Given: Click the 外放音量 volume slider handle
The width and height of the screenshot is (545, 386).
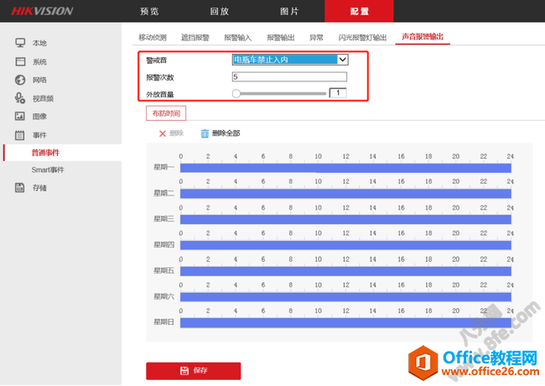Looking at the screenshot, I should pyautogui.click(x=236, y=93).
